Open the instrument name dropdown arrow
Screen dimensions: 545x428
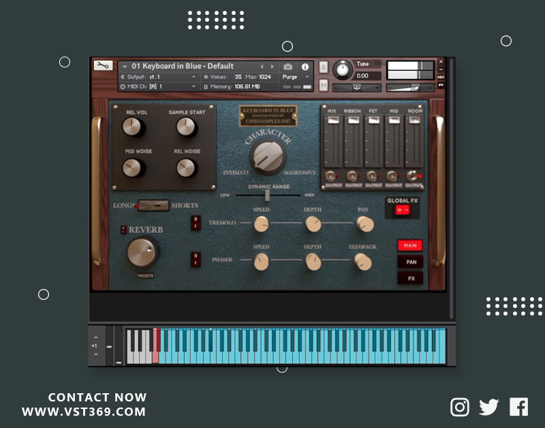(125, 67)
